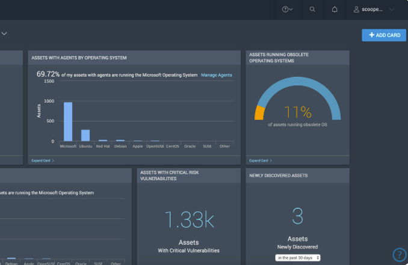Click the 11% obsolete OS value

tap(297, 112)
